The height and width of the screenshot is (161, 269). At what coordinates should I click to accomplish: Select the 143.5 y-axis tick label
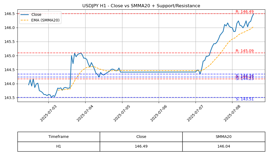click(10, 98)
